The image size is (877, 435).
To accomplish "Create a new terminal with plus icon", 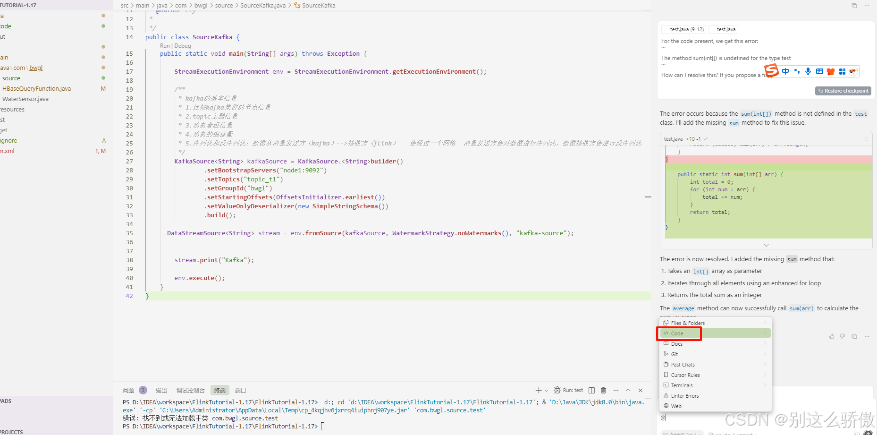I will tap(539, 390).
